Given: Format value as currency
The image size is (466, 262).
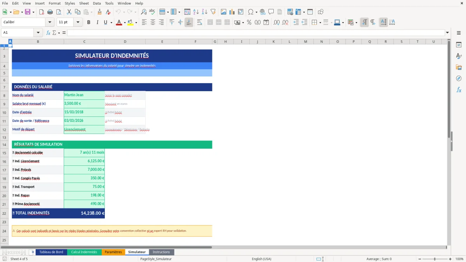Looking at the screenshot, I should click(237, 23).
